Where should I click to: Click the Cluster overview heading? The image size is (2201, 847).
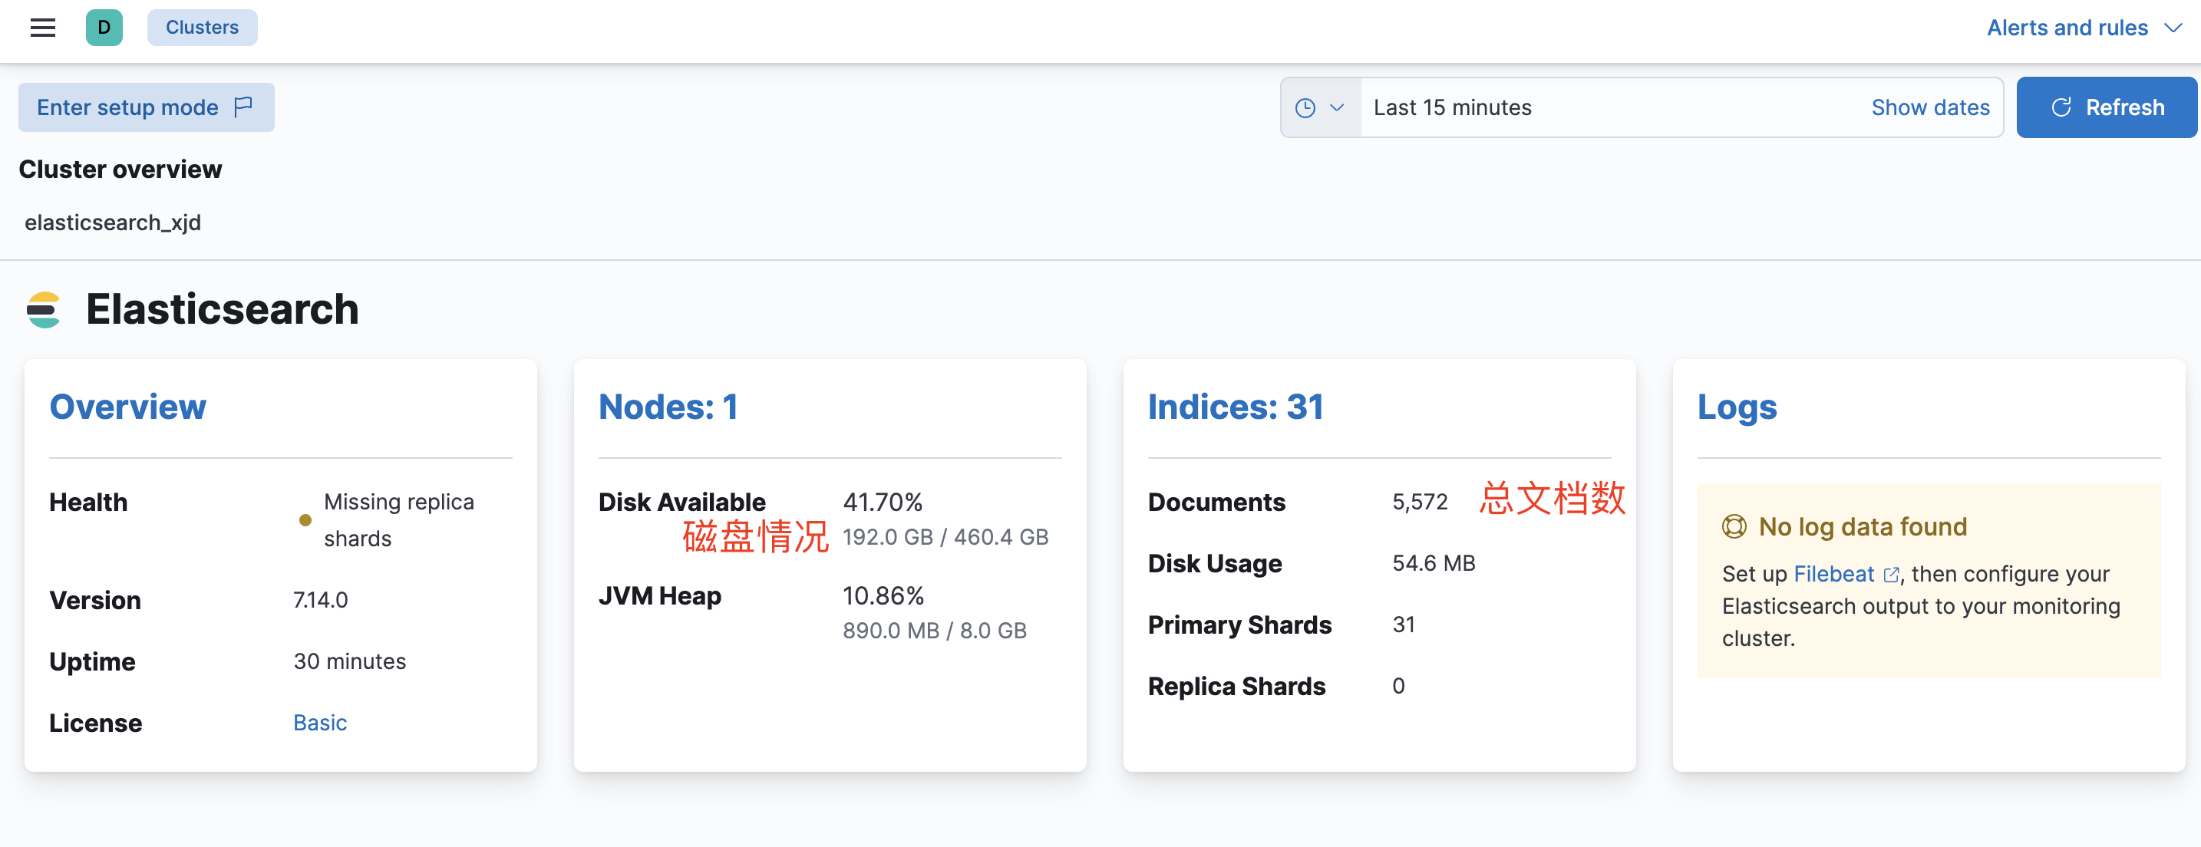click(x=120, y=170)
